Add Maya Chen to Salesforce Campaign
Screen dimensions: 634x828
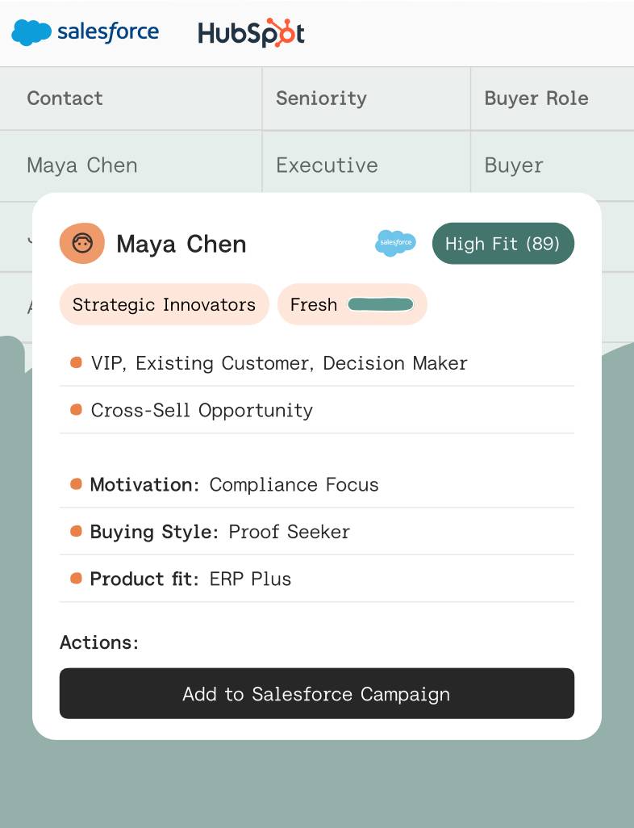(x=317, y=693)
